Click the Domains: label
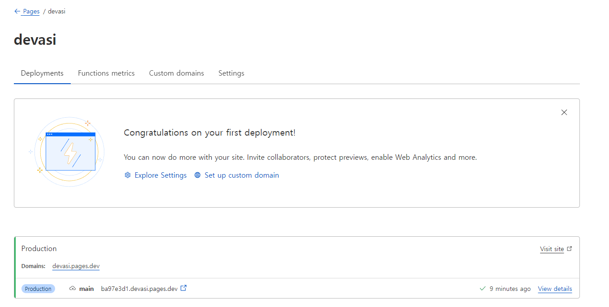The image size is (609, 307). click(x=33, y=266)
